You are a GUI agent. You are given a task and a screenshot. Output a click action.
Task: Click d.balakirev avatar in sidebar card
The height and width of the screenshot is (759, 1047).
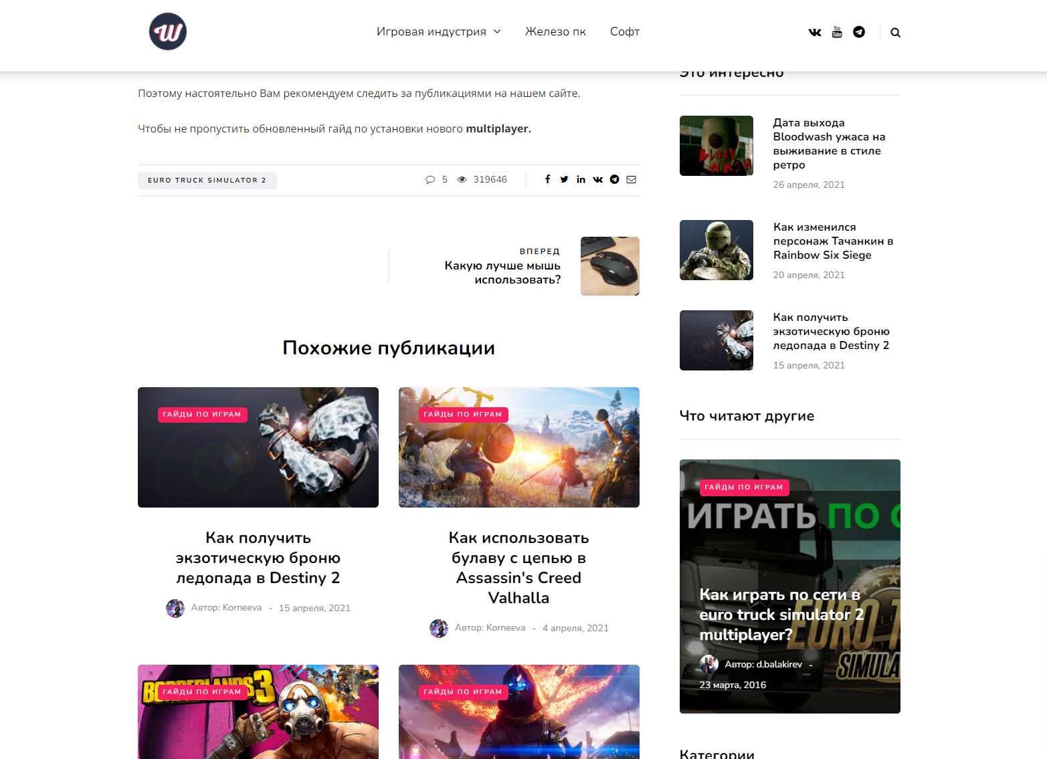[x=709, y=665]
